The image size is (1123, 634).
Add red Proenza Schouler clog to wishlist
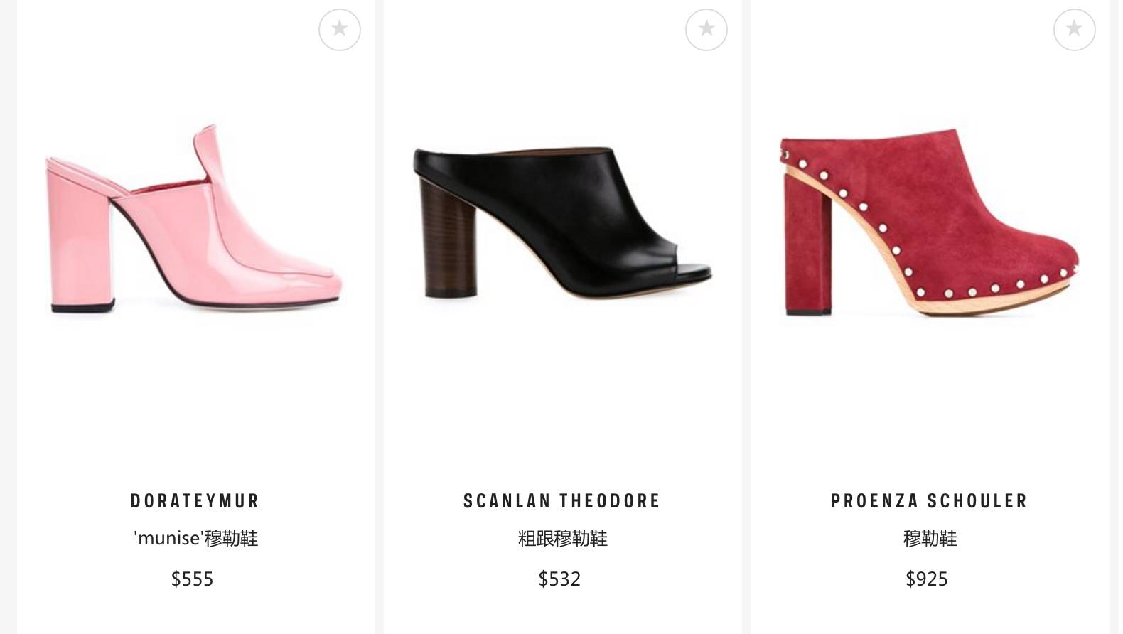[1074, 30]
